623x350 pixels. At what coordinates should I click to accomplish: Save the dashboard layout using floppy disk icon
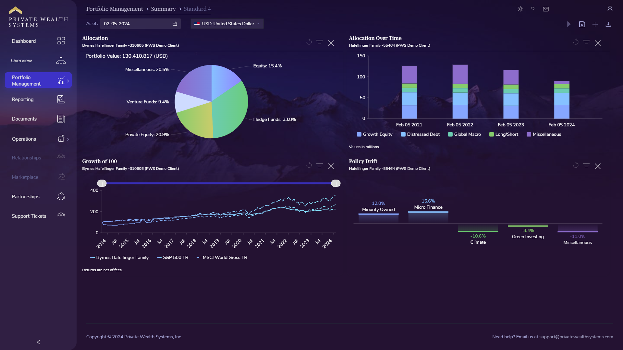click(x=582, y=24)
